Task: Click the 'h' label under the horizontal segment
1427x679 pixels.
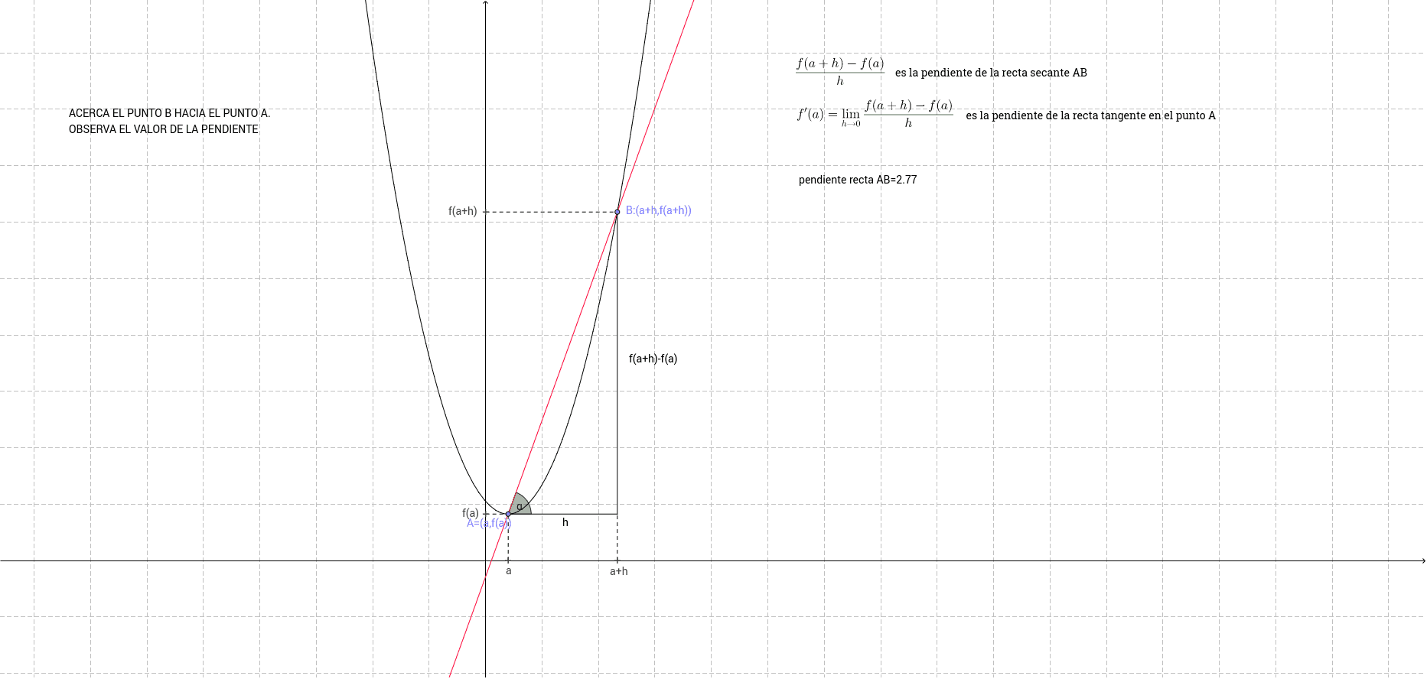Action: [565, 522]
